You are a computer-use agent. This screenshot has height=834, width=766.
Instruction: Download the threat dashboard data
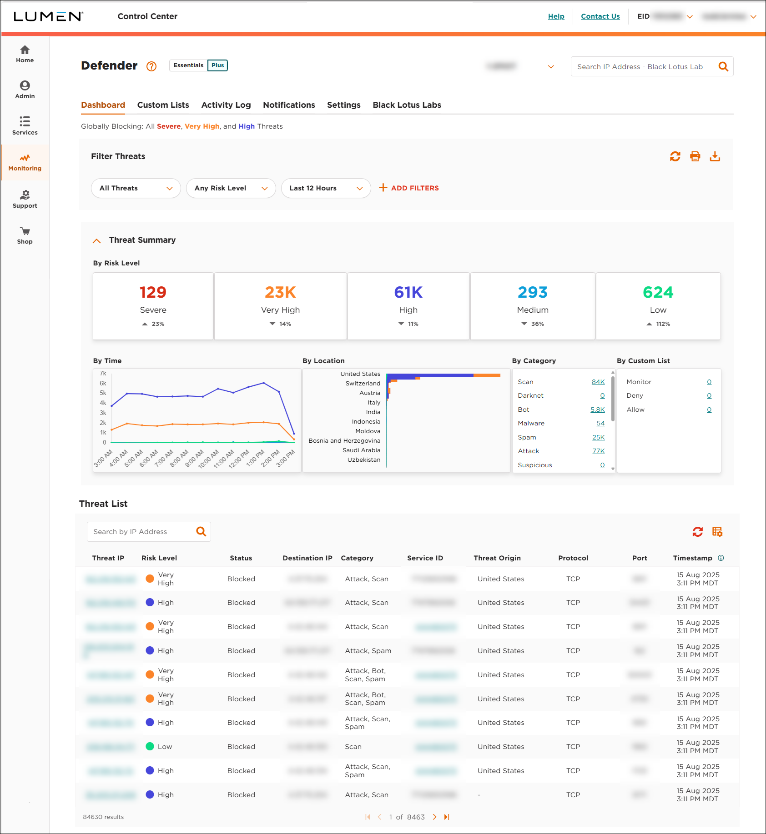tap(715, 156)
